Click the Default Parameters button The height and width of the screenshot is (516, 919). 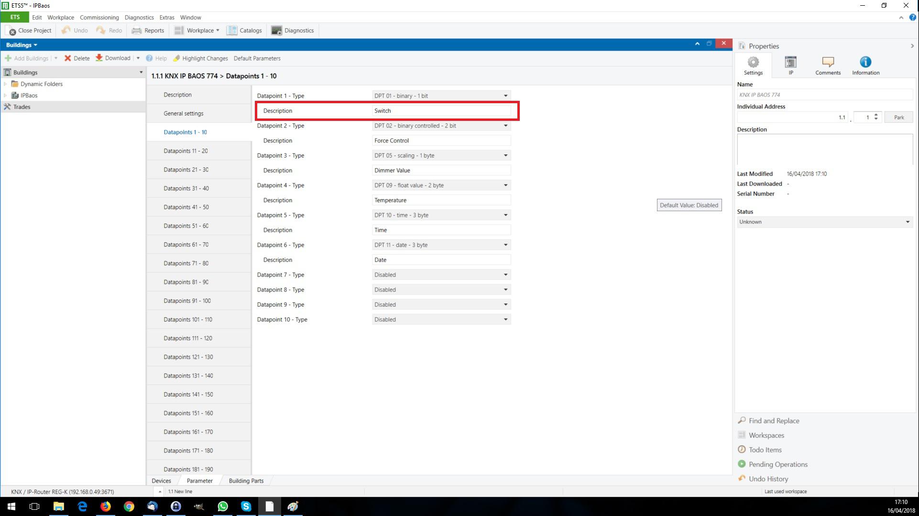click(x=257, y=58)
